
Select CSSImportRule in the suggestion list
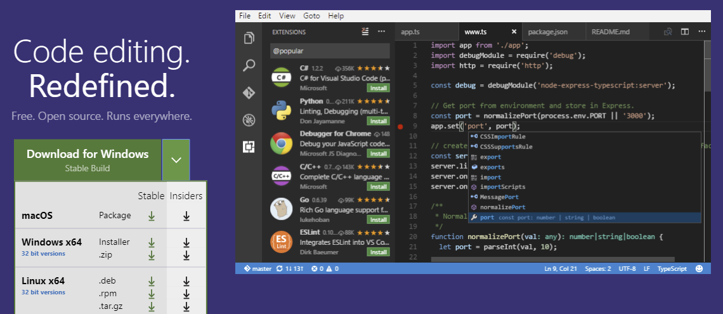(x=585, y=136)
